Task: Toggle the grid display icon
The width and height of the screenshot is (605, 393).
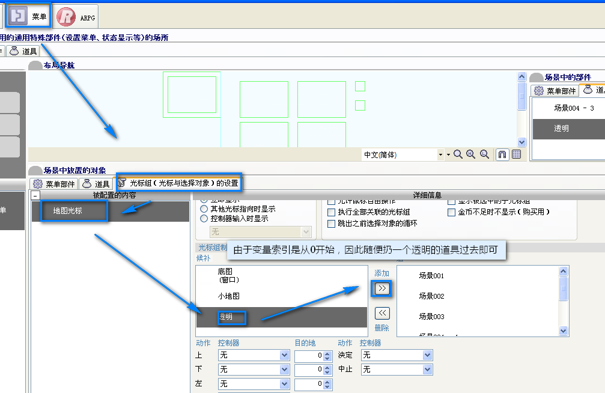Action: pyautogui.click(x=516, y=154)
